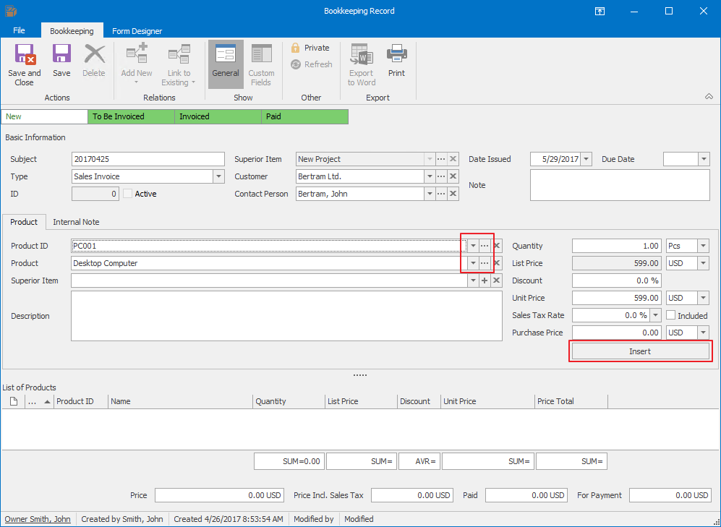Screen dimensions: 721x527
Task: Switch to the Bookkeeping ribbon tab
Action: click(x=72, y=31)
